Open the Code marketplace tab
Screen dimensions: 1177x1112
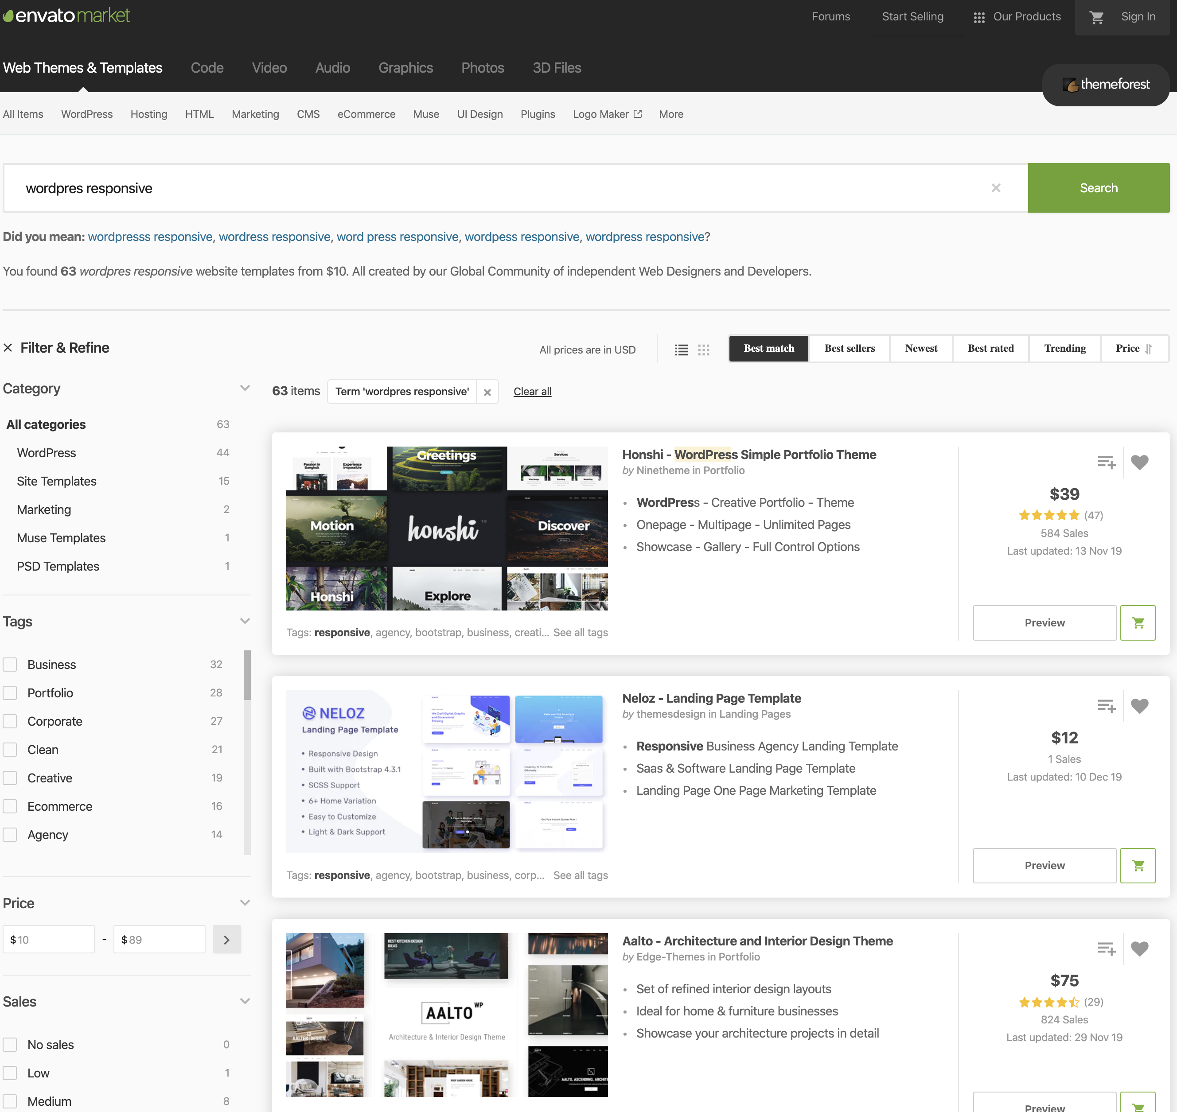pos(207,68)
